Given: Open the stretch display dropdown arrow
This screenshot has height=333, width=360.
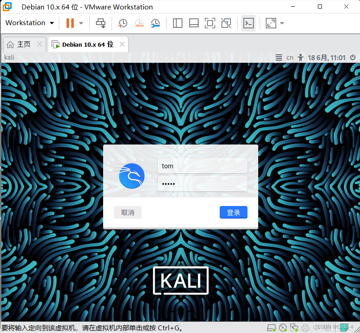Looking at the screenshot, I should coord(282,23).
